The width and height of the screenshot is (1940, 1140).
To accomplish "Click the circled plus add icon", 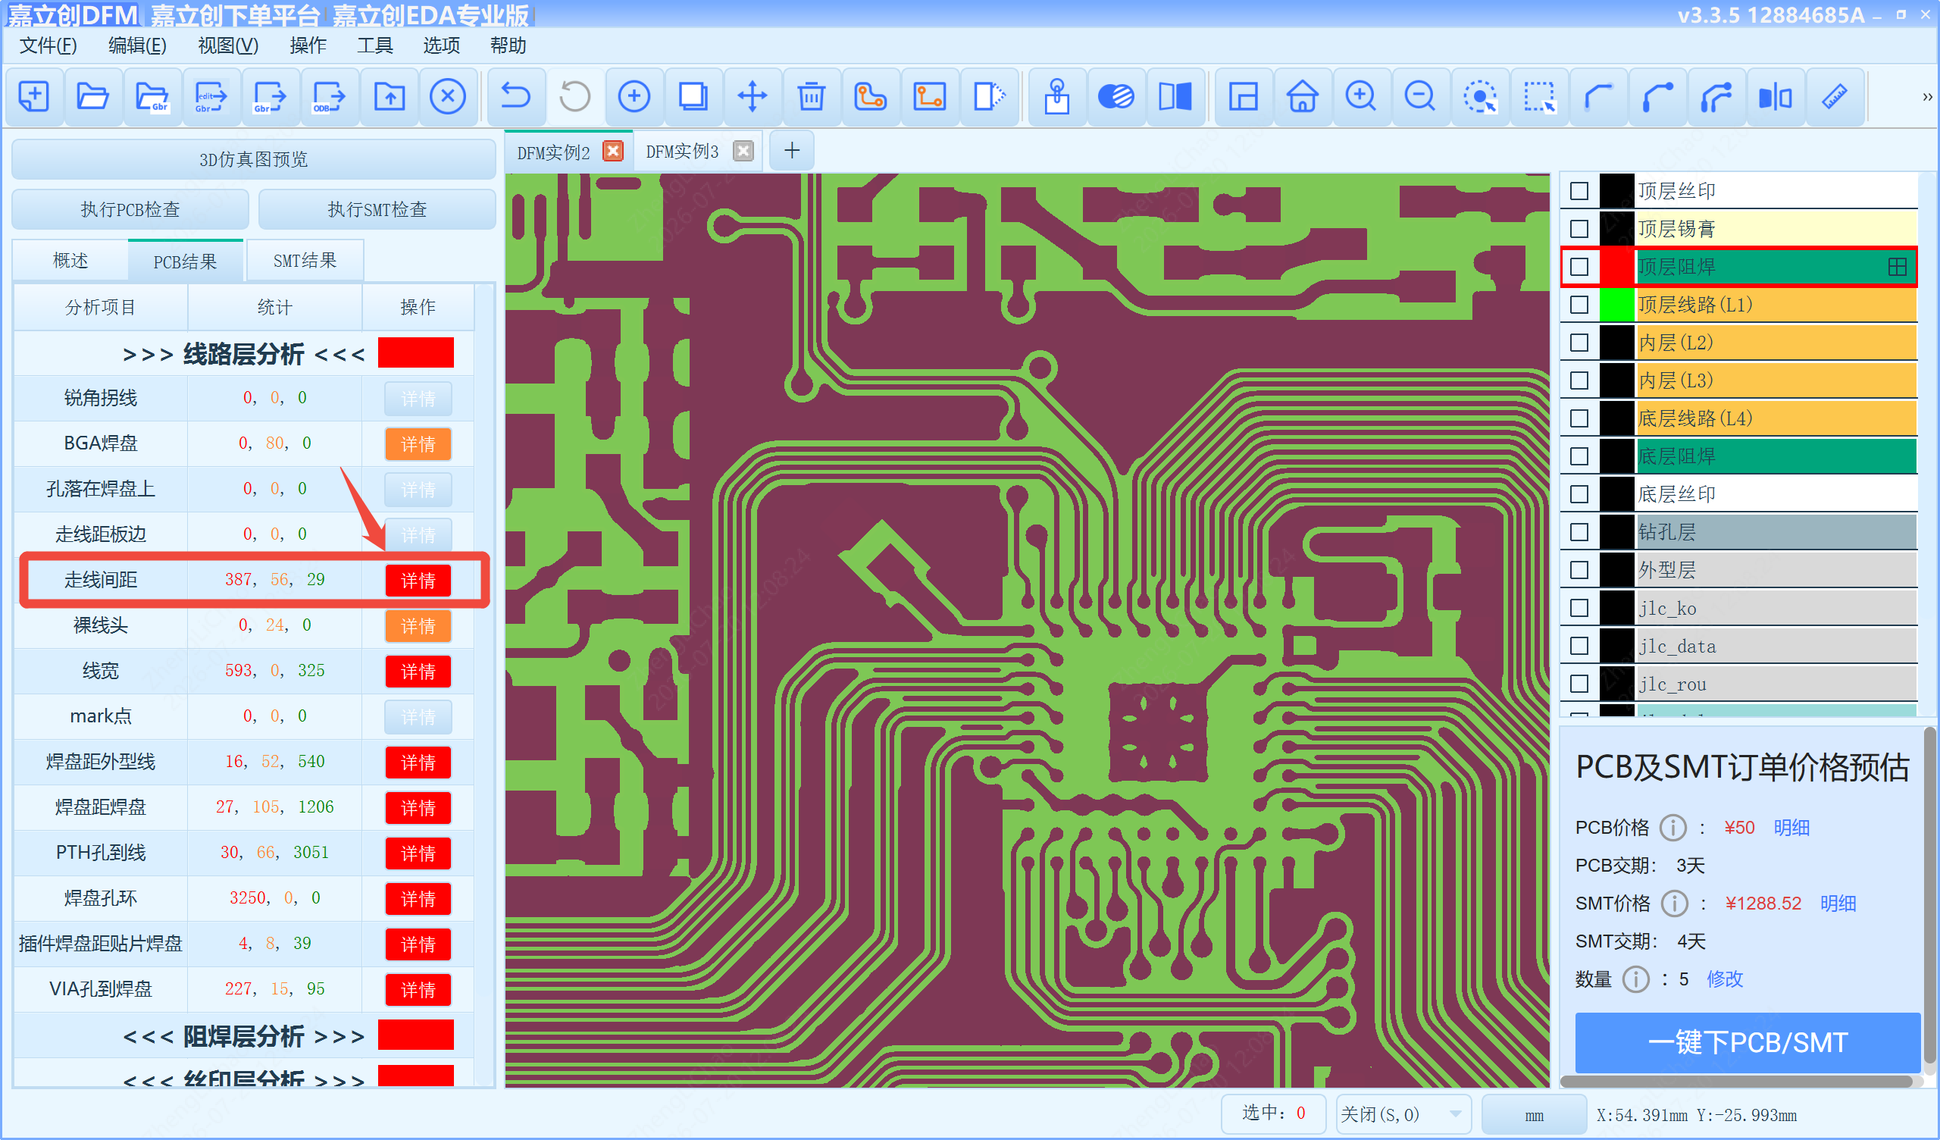I will point(634,97).
